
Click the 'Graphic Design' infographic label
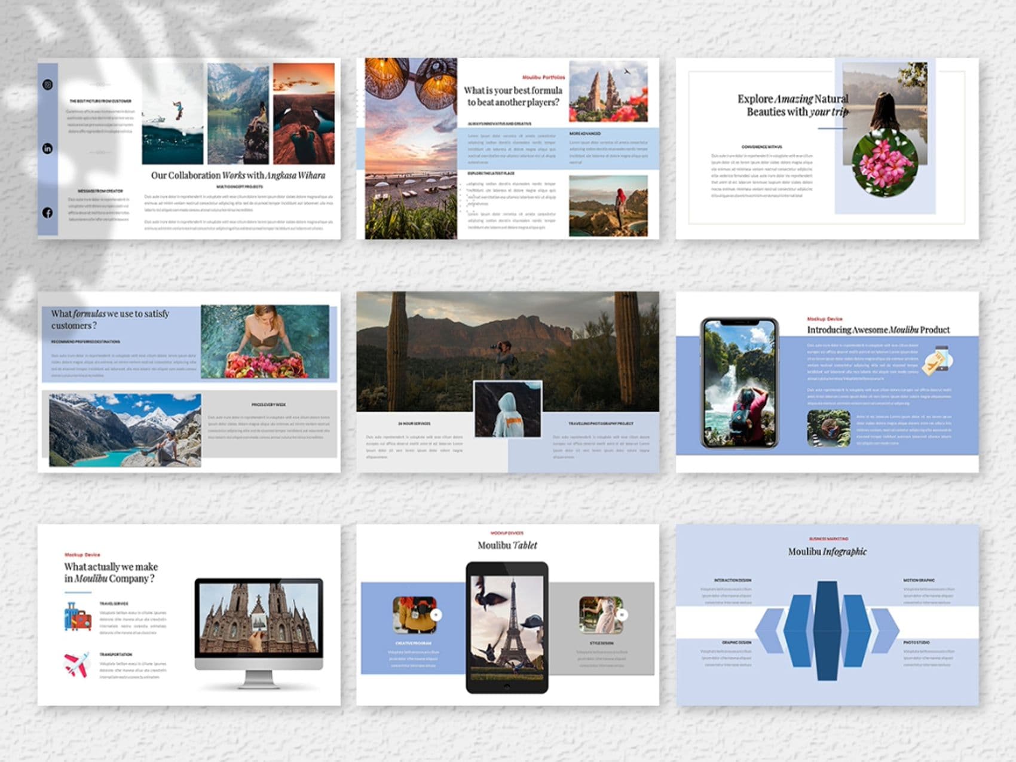[x=736, y=642]
